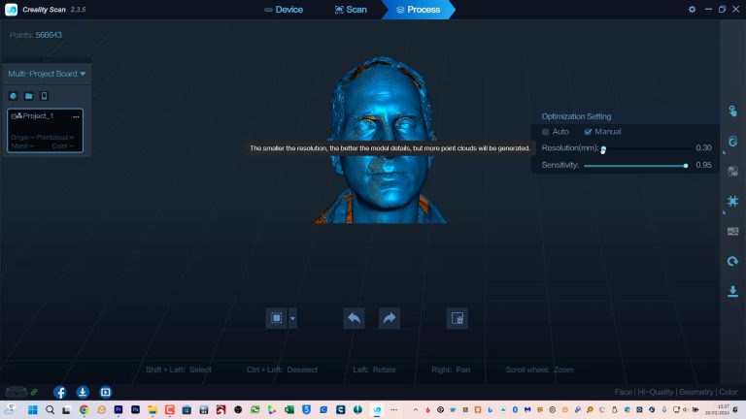Open Google Chrome from the taskbar
The image size is (746, 419).
point(85,409)
